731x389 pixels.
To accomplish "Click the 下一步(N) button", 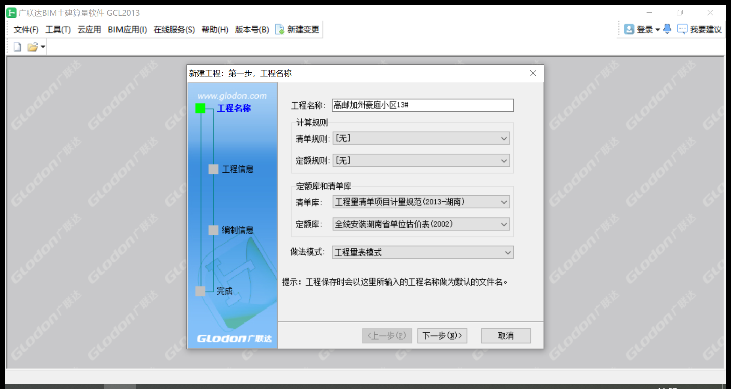I will coord(442,336).
